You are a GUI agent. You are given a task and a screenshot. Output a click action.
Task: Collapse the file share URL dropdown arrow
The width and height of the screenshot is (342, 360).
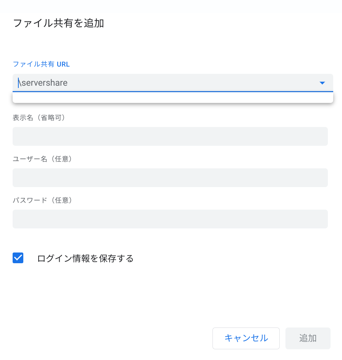coord(322,83)
